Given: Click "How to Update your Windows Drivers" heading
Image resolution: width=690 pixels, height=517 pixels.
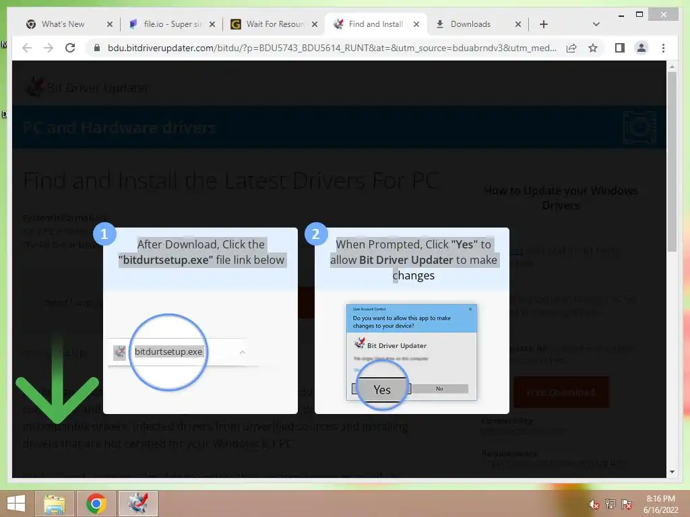Looking at the screenshot, I should (x=561, y=198).
